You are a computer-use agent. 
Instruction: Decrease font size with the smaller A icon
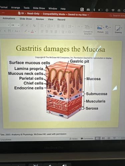[x=27, y=25]
